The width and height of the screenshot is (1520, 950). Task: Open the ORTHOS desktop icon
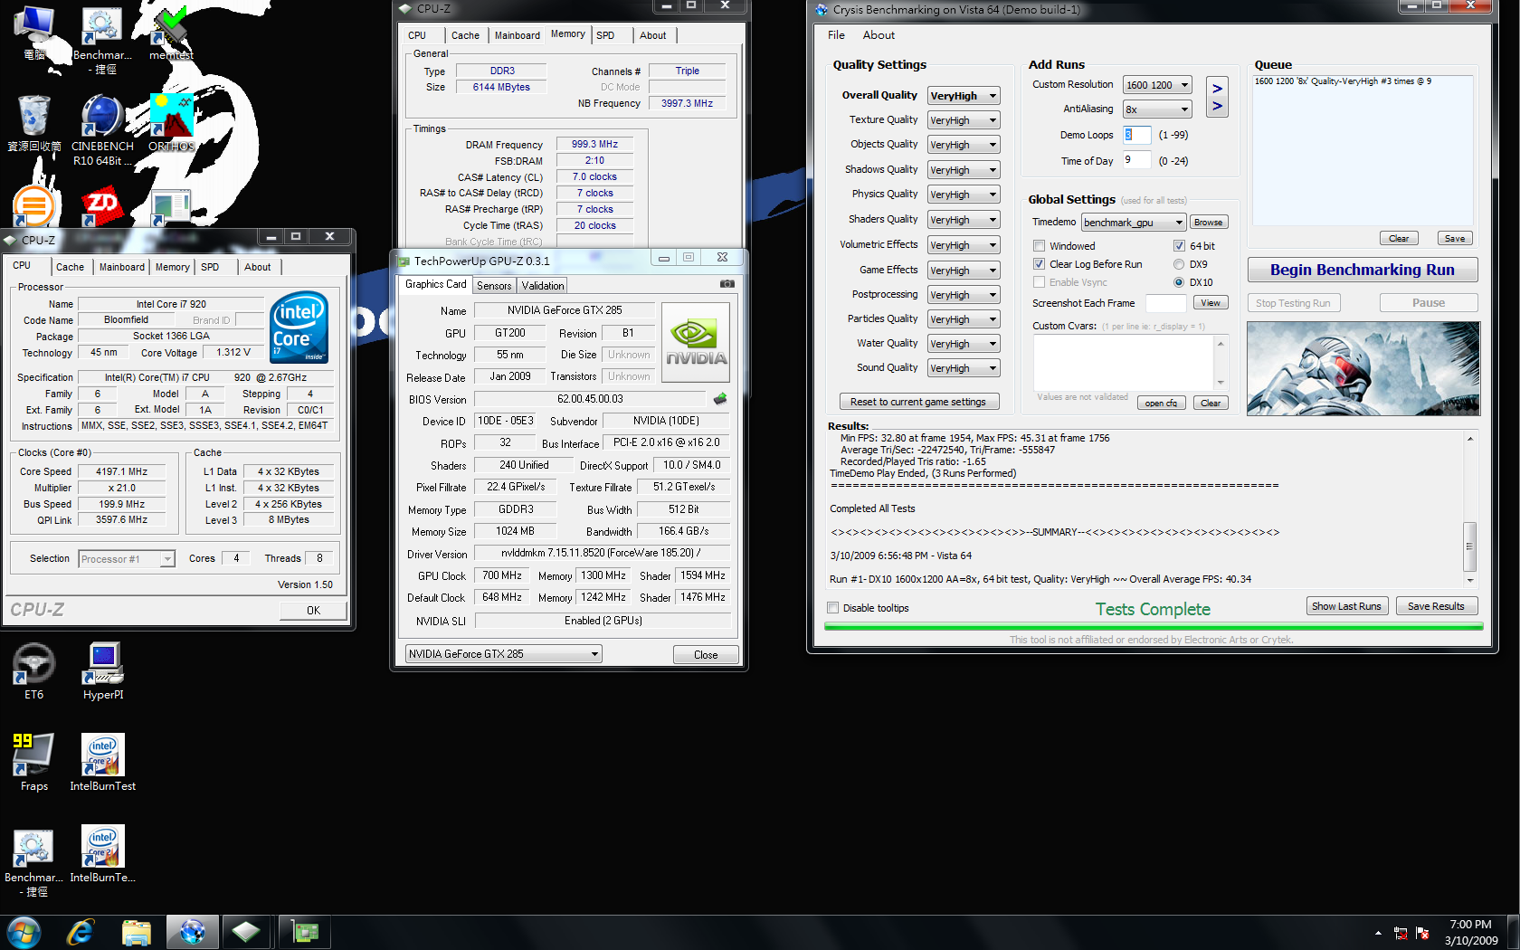pyautogui.click(x=171, y=125)
